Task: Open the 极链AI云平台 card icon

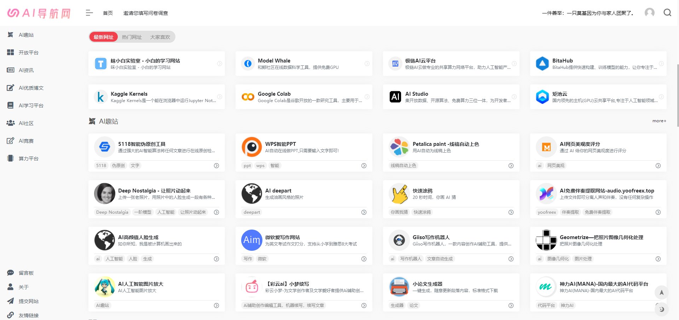Action: 395,64
